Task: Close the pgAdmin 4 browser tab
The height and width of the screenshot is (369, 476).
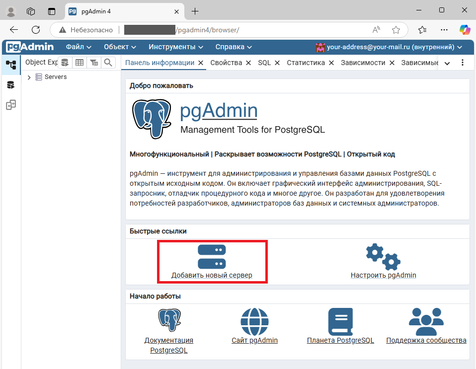Action: pyautogui.click(x=176, y=12)
